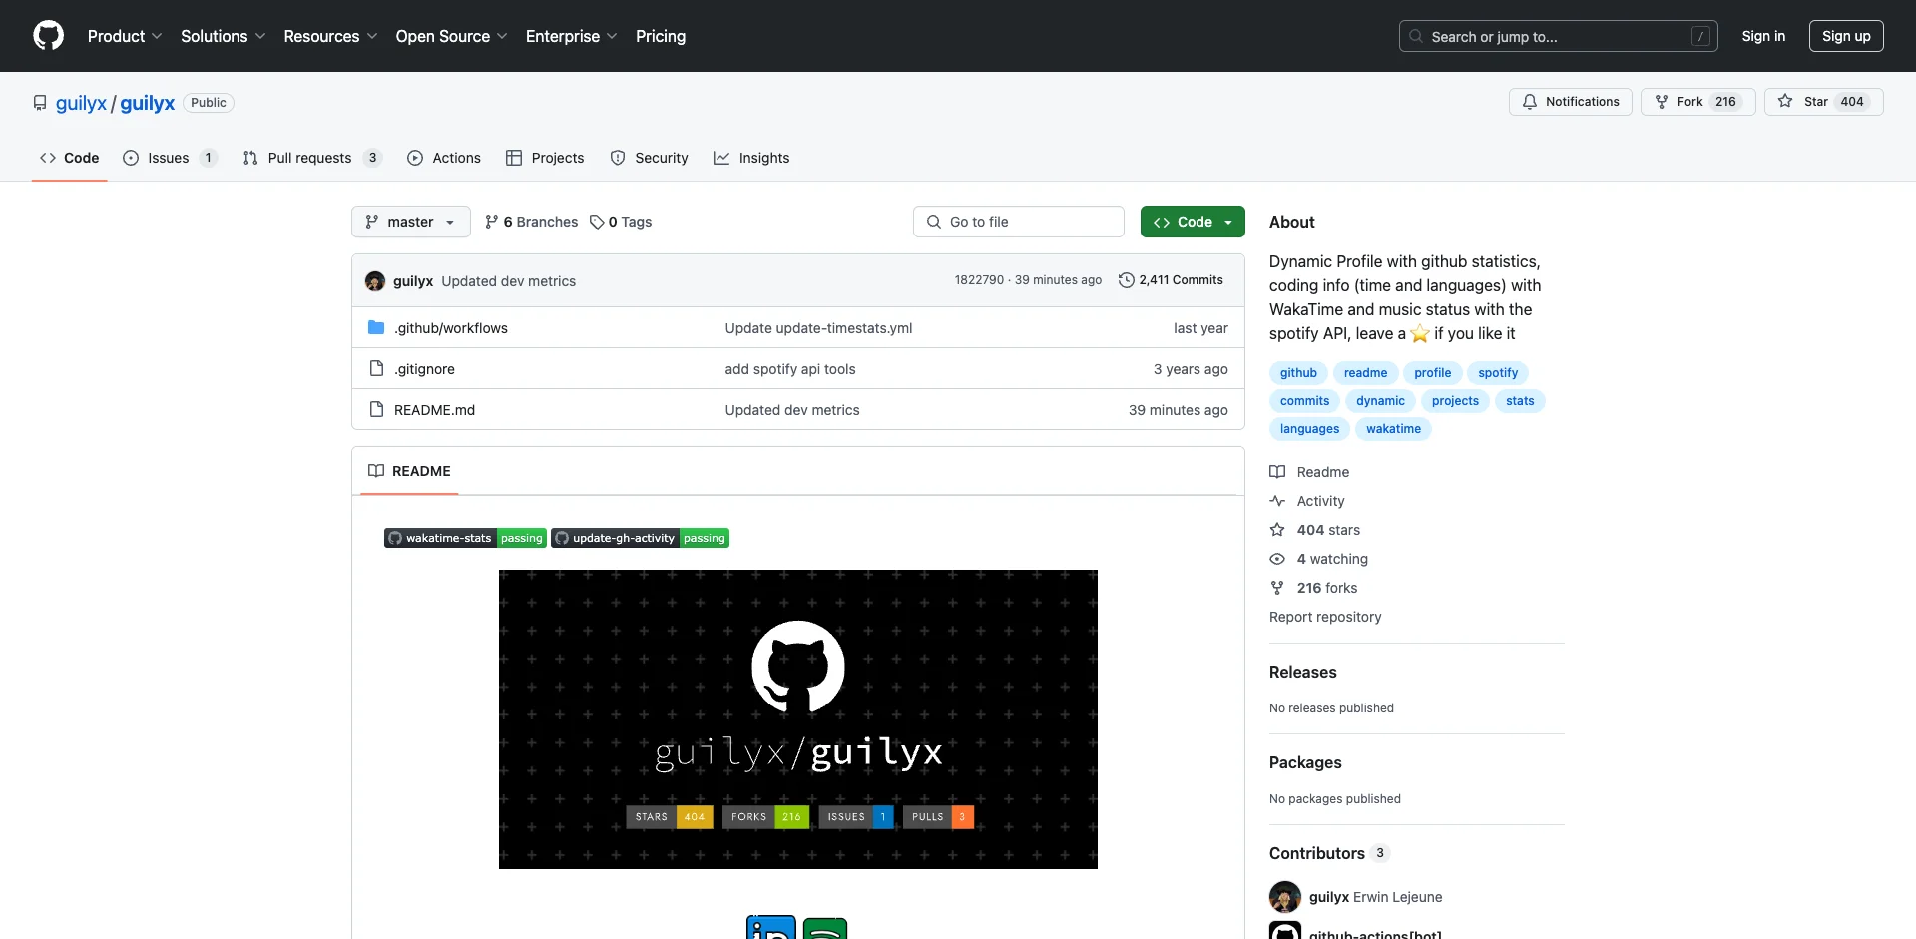Open commit hash 1822790 link
This screenshot has height=939, width=1916.
(979, 280)
